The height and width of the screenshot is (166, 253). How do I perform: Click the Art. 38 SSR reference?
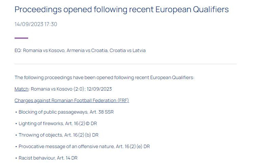click(x=102, y=112)
